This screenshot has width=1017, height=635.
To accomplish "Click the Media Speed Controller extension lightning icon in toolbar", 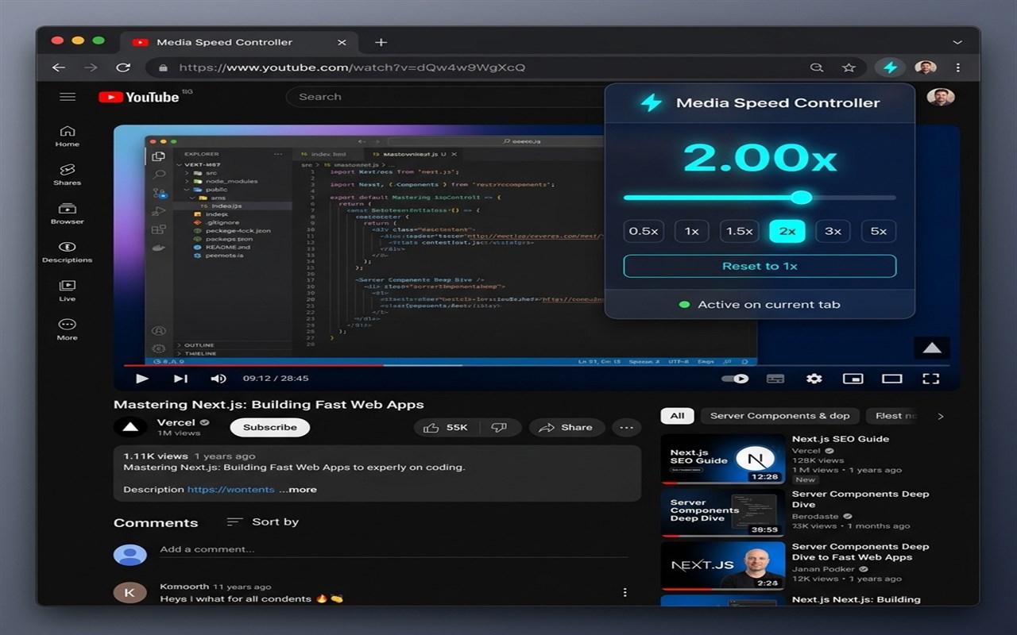I will pos(890,67).
